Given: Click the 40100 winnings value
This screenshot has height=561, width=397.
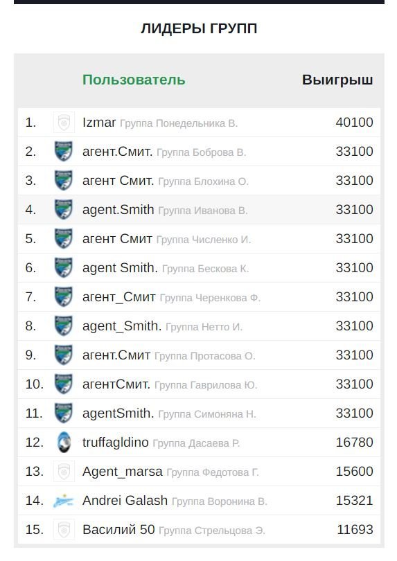Looking at the screenshot, I should click(355, 123).
